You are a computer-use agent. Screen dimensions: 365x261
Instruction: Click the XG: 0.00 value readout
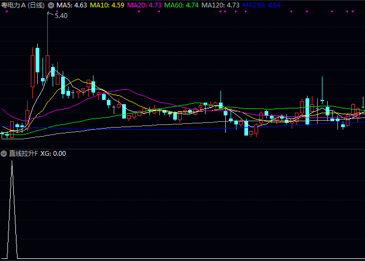tap(53, 154)
